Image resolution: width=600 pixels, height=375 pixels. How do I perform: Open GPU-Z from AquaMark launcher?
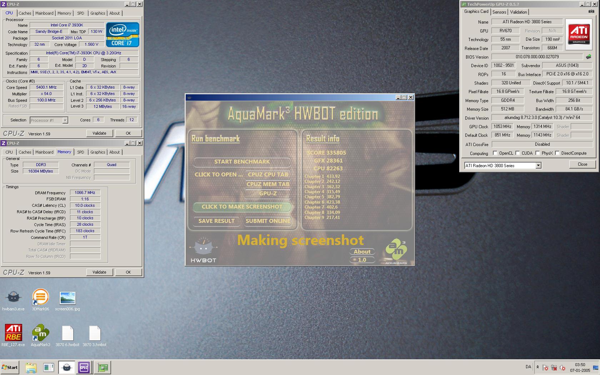(x=268, y=194)
